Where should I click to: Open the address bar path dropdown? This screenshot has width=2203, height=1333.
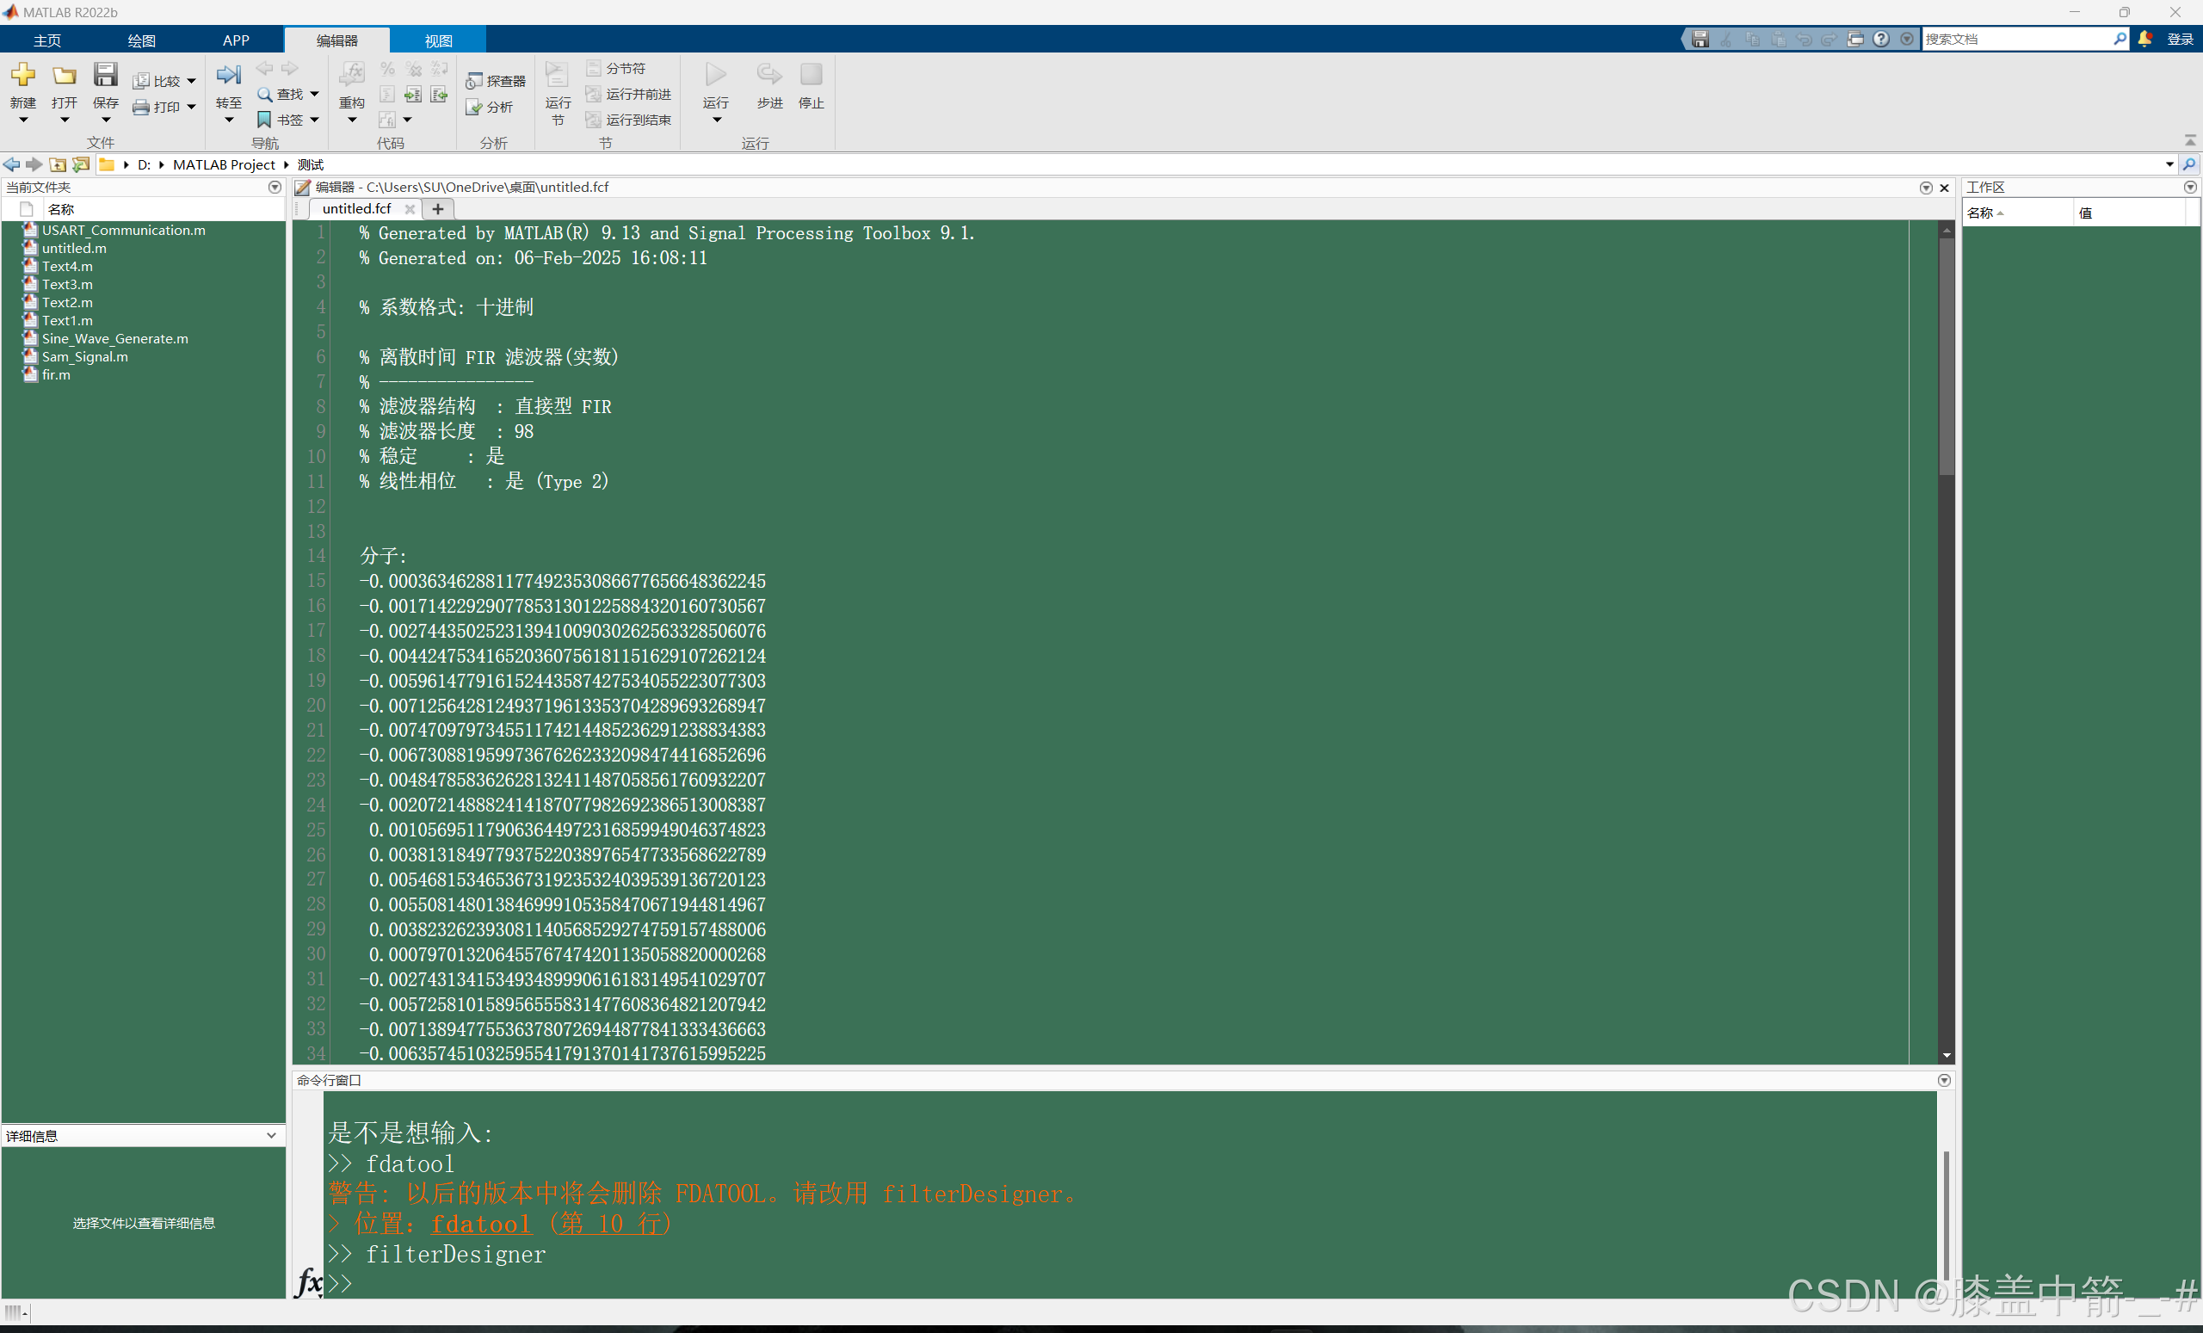pos(2169,164)
